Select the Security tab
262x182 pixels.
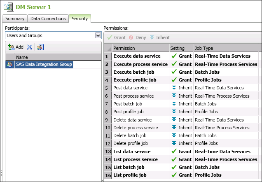[x=80, y=19]
